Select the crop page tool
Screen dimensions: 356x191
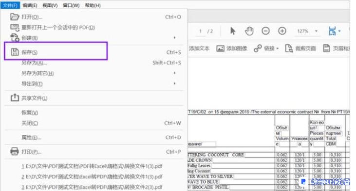(x=300, y=48)
